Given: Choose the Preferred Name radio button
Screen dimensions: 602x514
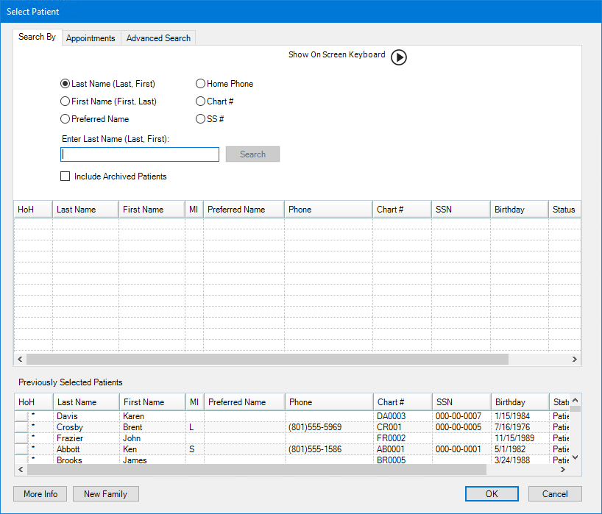Looking at the screenshot, I should click(65, 119).
